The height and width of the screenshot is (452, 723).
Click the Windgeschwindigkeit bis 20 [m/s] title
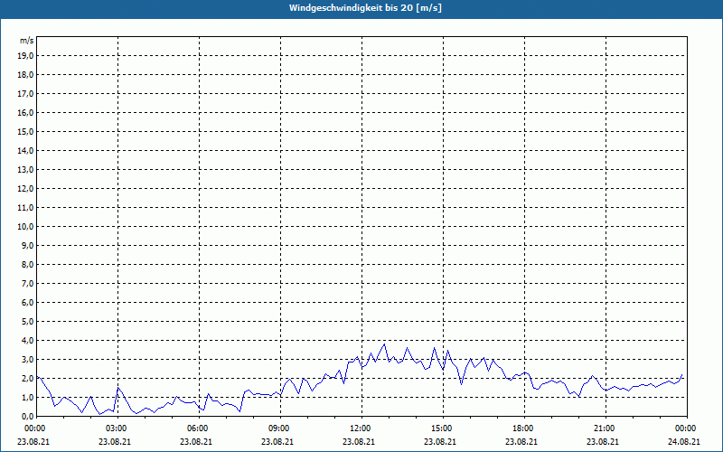[365, 8]
